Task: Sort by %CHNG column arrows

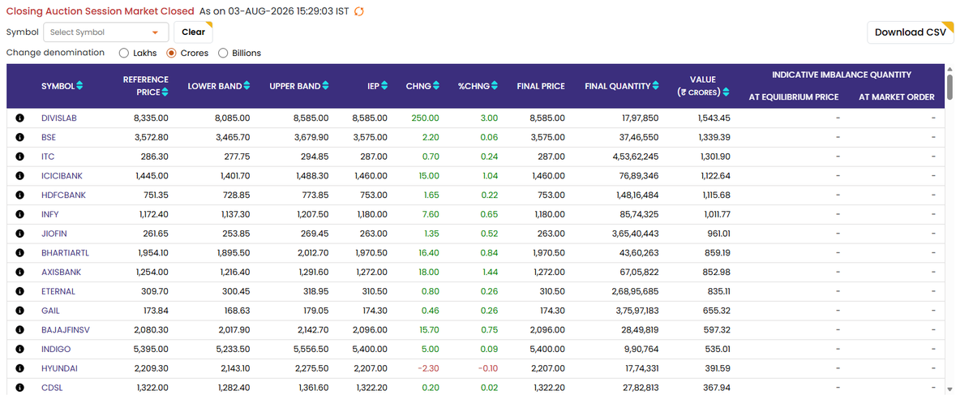Action: click(x=495, y=86)
